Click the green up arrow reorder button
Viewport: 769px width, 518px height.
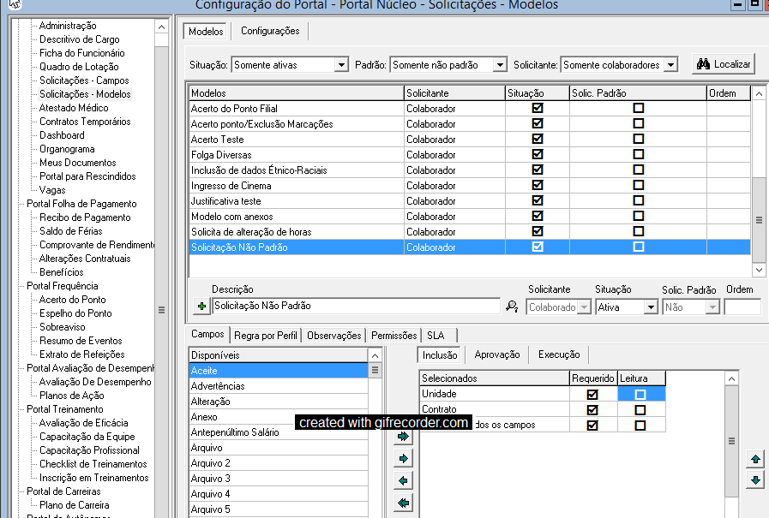(755, 459)
